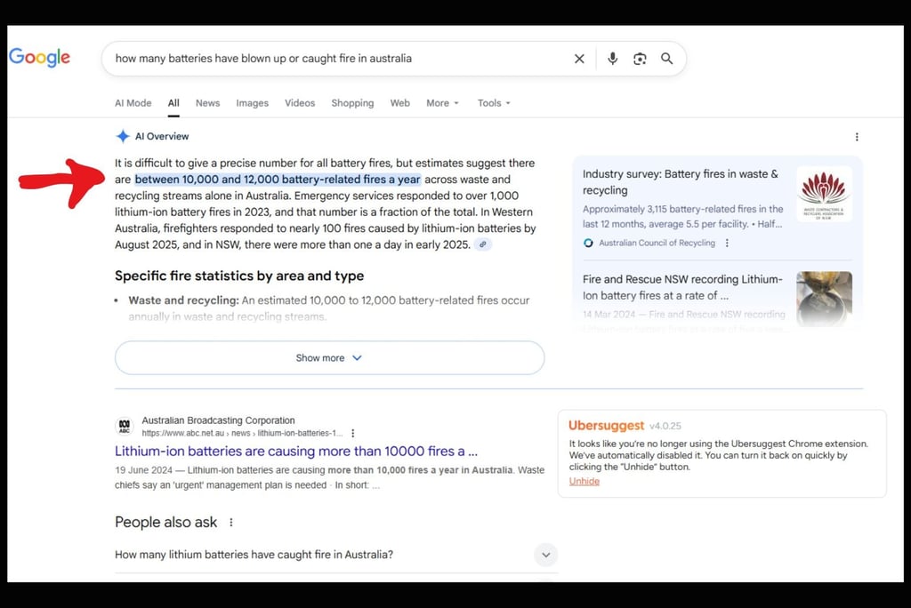911x608 pixels.
Task: Switch to the Images tab
Action: click(252, 103)
